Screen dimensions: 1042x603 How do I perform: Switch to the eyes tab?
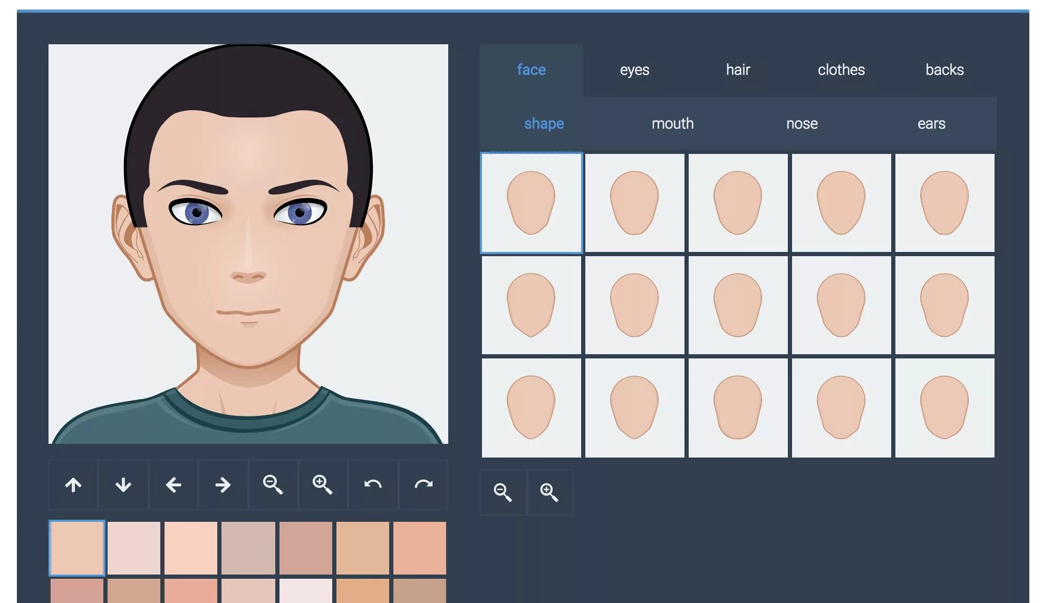(x=634, y=70)
